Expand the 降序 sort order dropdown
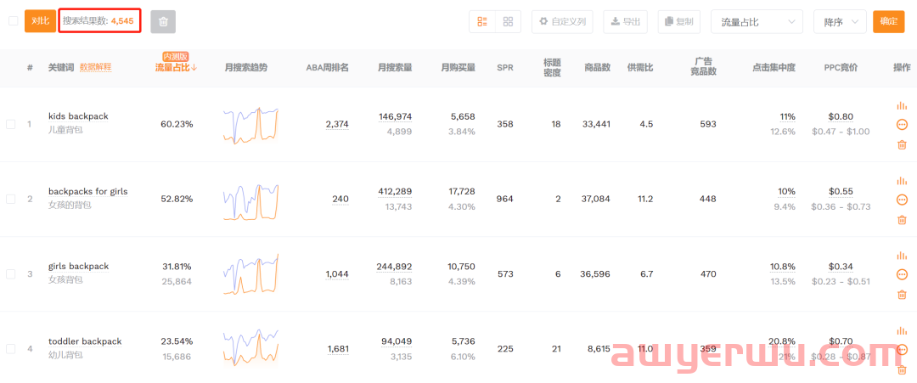The height and width of the screenshot is (383, 917). 839,21
